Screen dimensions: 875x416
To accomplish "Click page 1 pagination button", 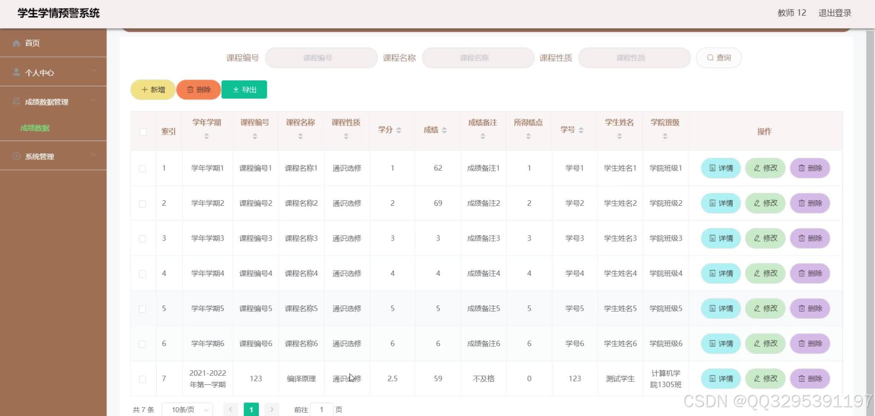I will coord(251,409).
